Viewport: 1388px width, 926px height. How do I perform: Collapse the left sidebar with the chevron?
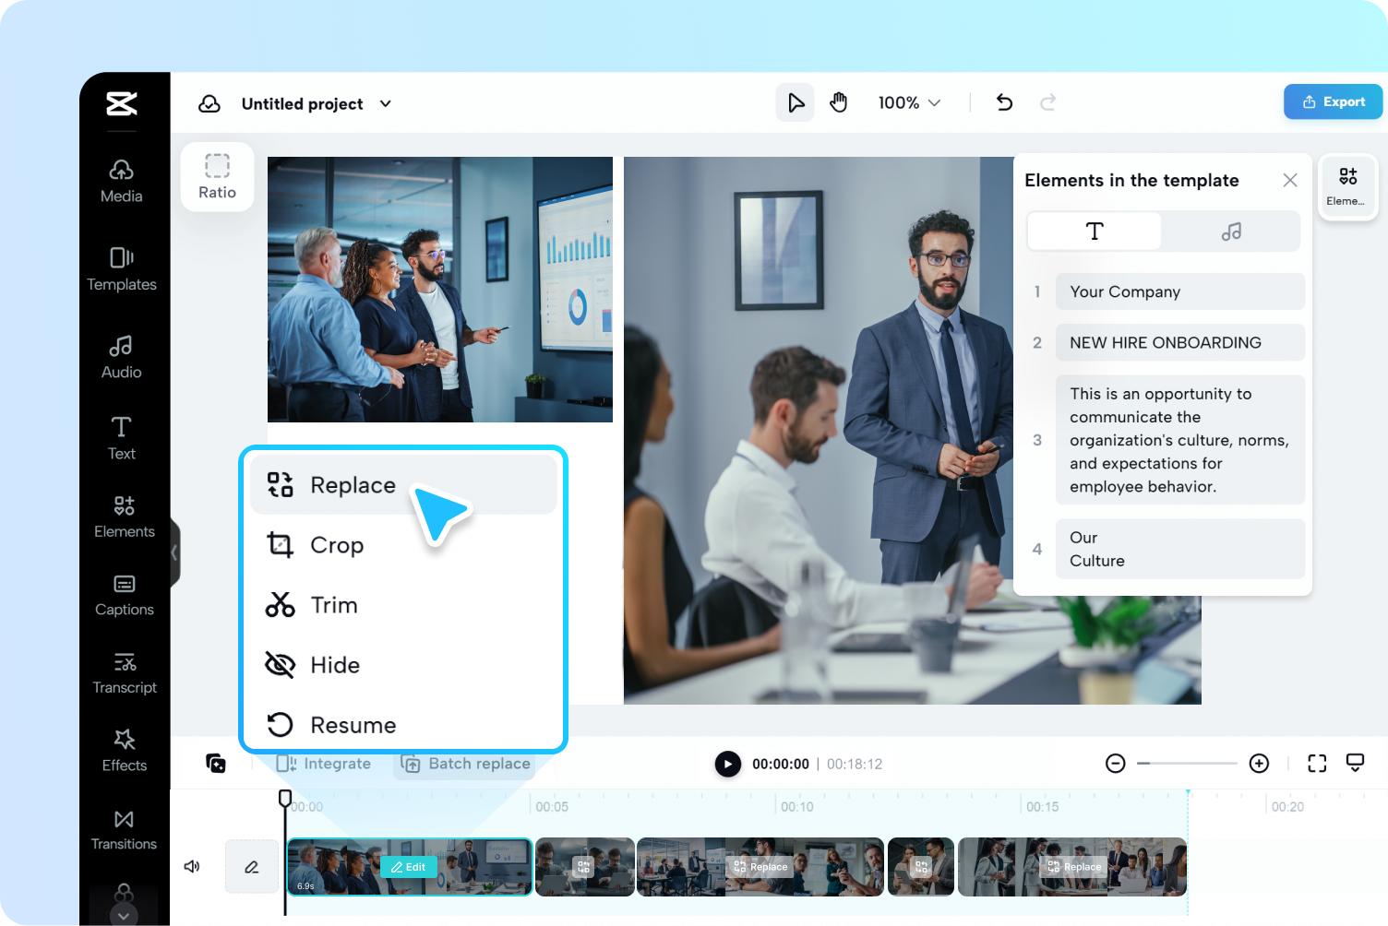tap(173, 552)
